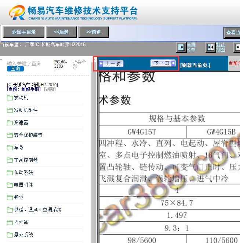Expand the 供暖、通风、空调系统 tree item
The height and width of the screenshot is (243, 240).
pos(38,210)
